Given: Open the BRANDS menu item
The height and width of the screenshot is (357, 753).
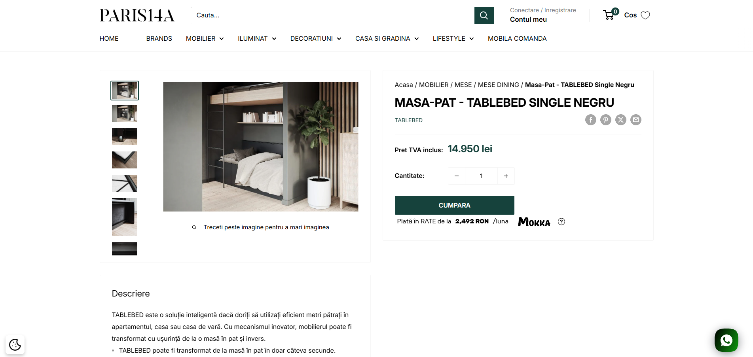Looking at the screenshot, I should click(x=159, y=39).
